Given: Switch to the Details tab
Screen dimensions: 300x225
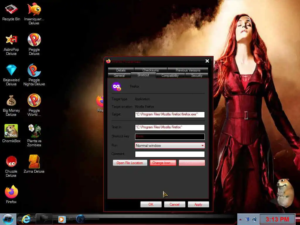Looking at the screenshot, I should pos(121,70).
